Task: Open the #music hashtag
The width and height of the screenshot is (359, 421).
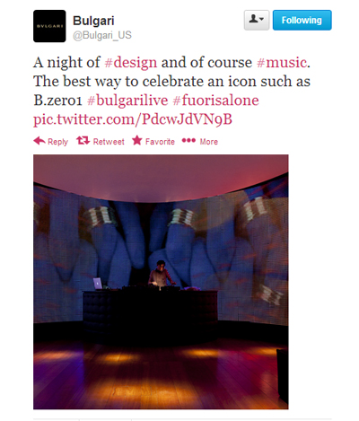Action: 282,63
